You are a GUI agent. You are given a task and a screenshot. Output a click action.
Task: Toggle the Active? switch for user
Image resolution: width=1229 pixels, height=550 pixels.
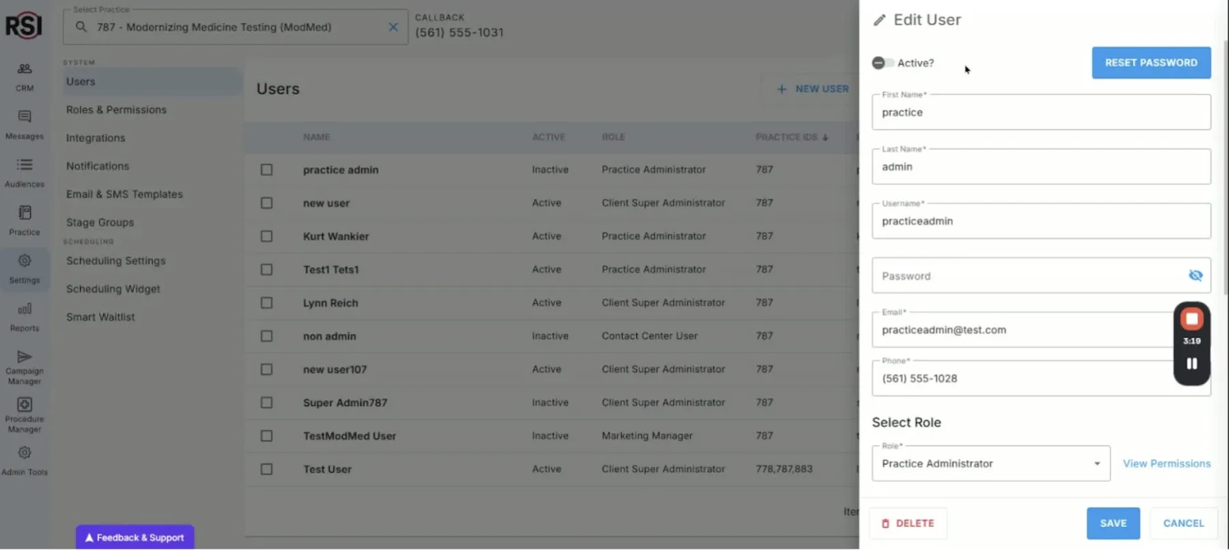tap(883, 63)
